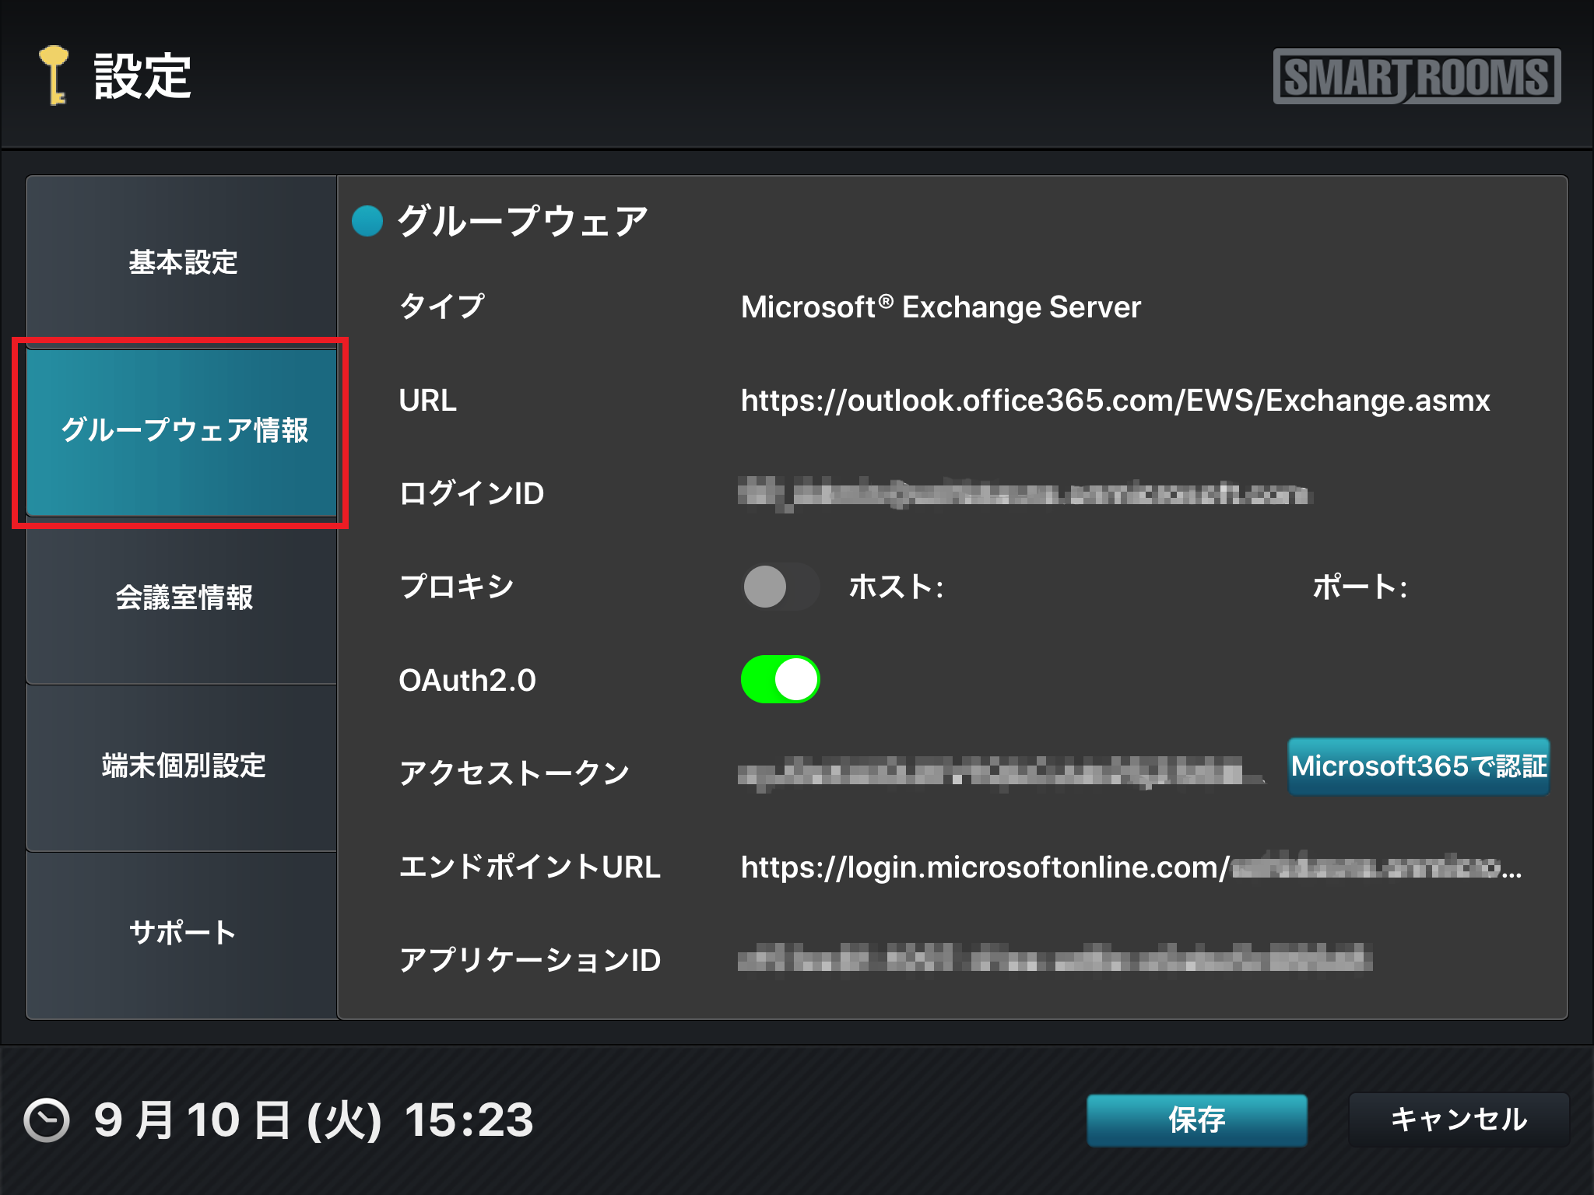Click the キャンセル button
This screenshot has height=1195, width=1594.
coord(1458,1120)
